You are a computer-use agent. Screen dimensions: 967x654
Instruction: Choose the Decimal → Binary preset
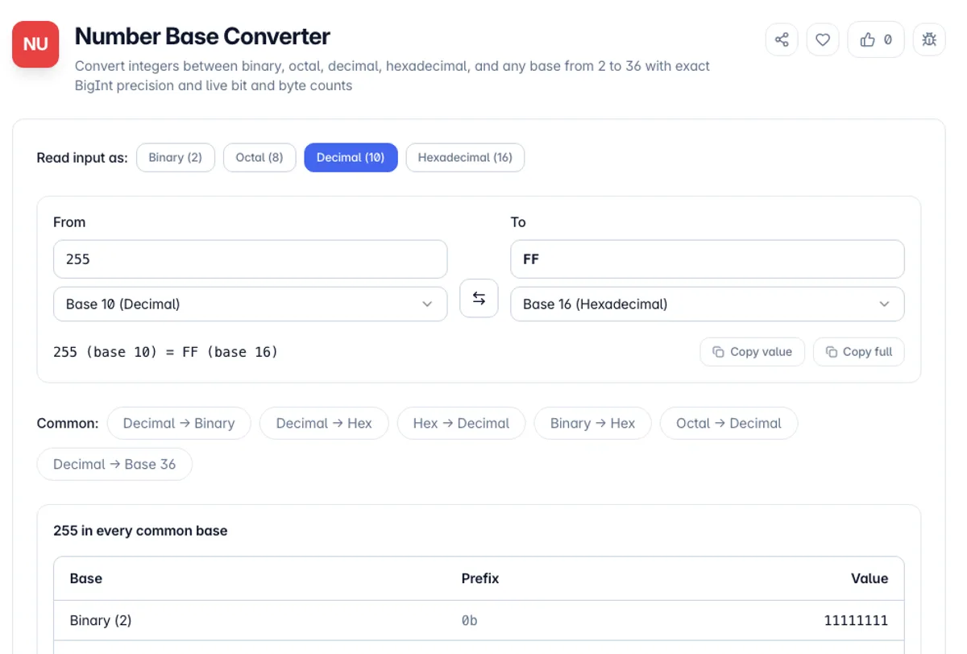(179, 423)
